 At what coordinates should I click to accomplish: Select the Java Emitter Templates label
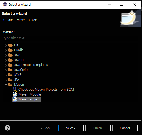pos(31,65)
